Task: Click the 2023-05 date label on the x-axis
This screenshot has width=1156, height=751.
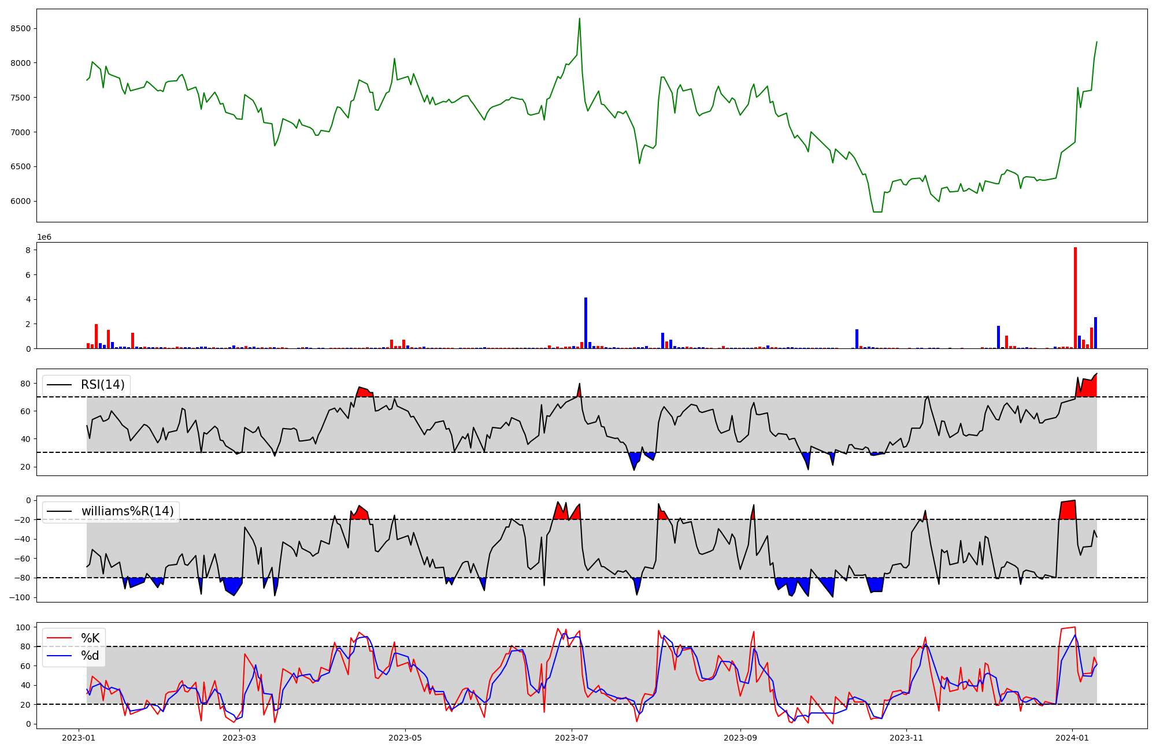Action: 405,738
